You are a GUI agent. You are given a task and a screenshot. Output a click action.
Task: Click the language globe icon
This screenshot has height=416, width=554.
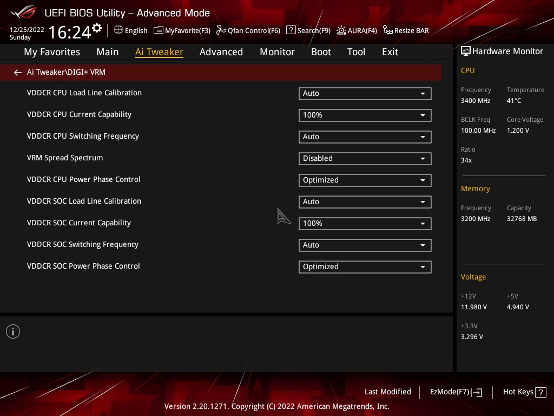click(118, 30)
